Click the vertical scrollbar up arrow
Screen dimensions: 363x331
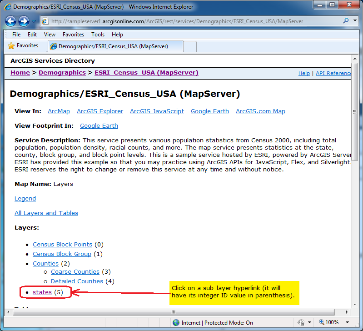coord(355,59)
